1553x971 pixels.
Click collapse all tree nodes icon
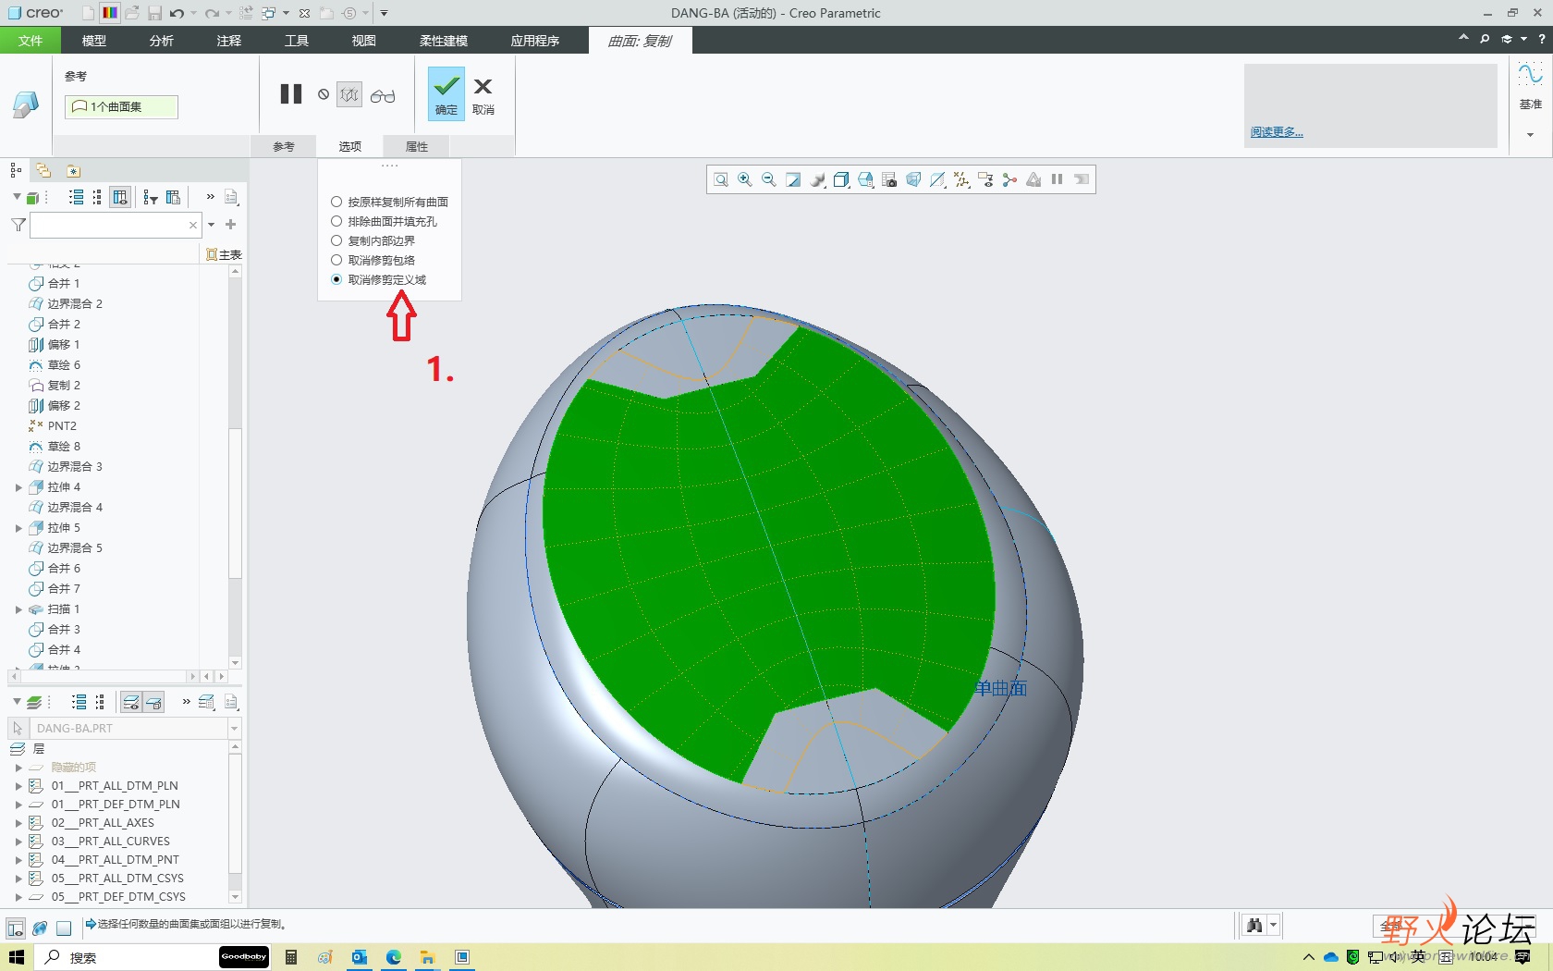pos(98,197)
